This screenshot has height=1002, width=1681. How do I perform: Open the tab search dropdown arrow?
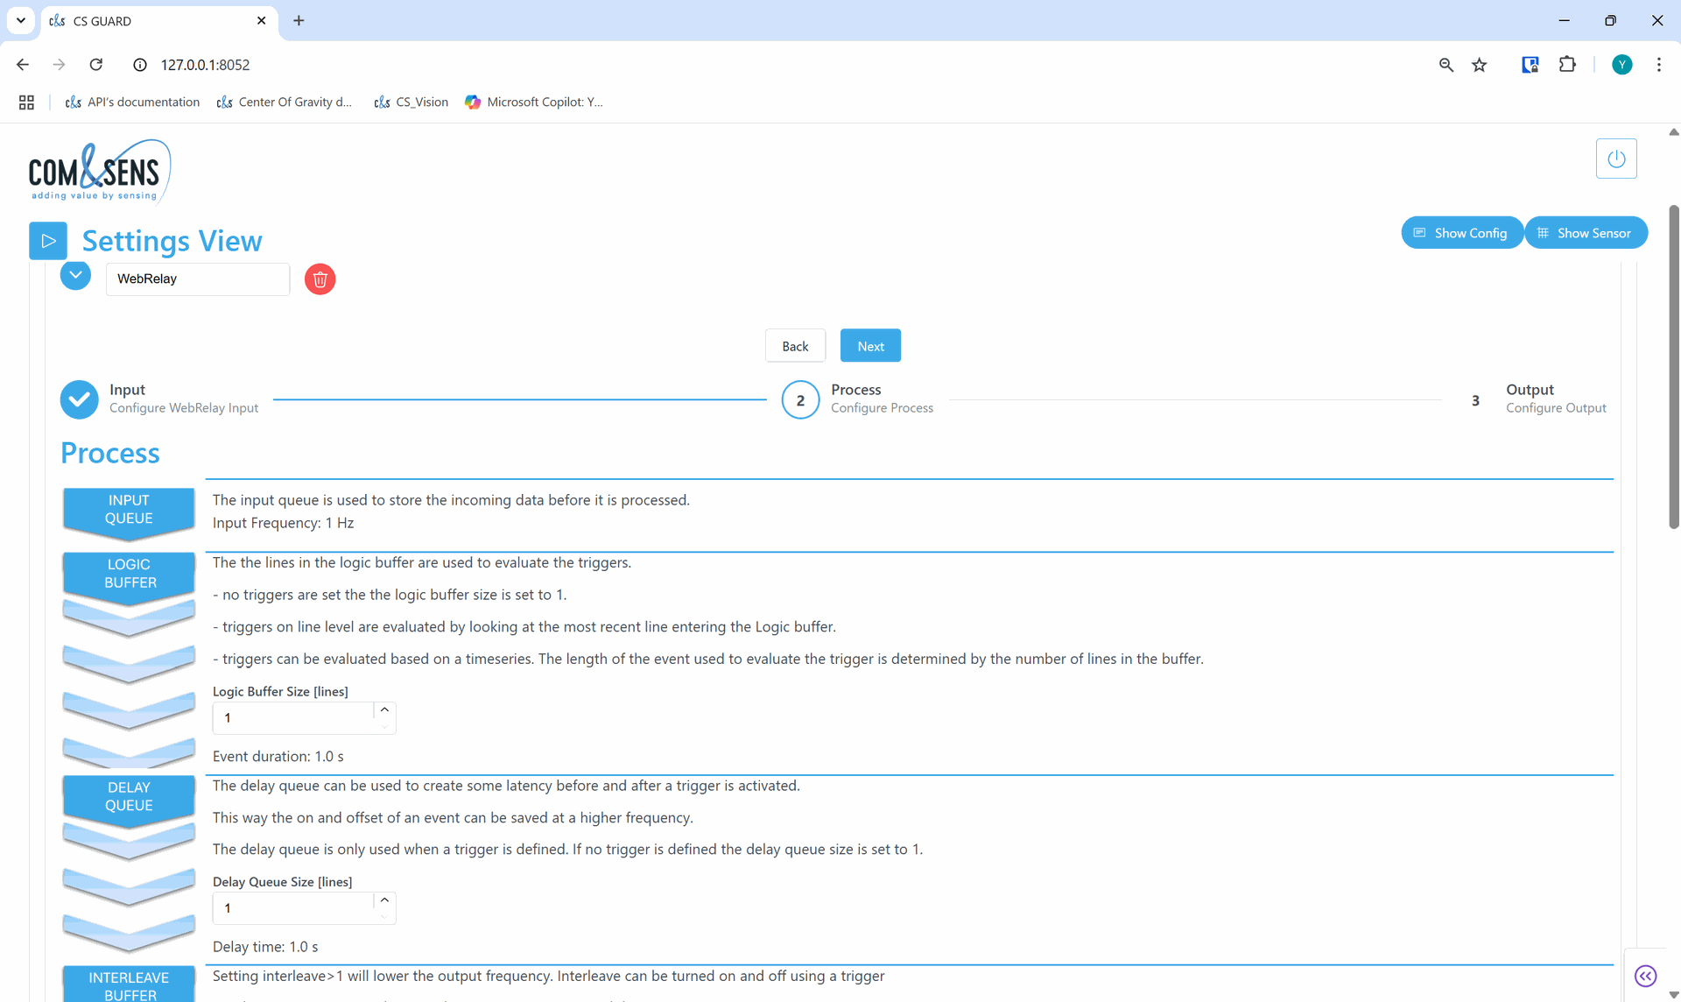pyautogui.click(x=21, y=20)
